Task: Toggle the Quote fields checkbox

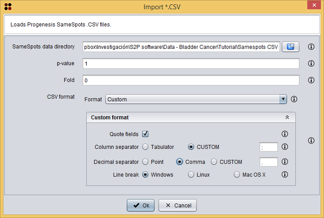Action: (145, 134)
